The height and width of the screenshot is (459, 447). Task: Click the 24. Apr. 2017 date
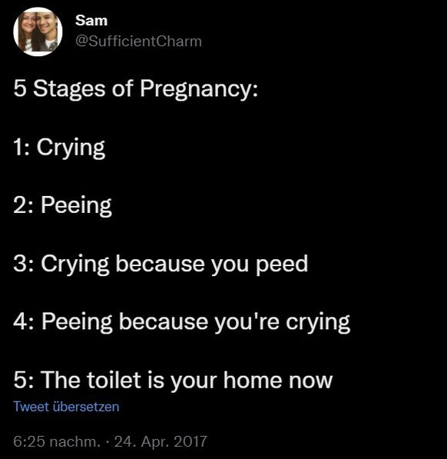pos(161,441)
